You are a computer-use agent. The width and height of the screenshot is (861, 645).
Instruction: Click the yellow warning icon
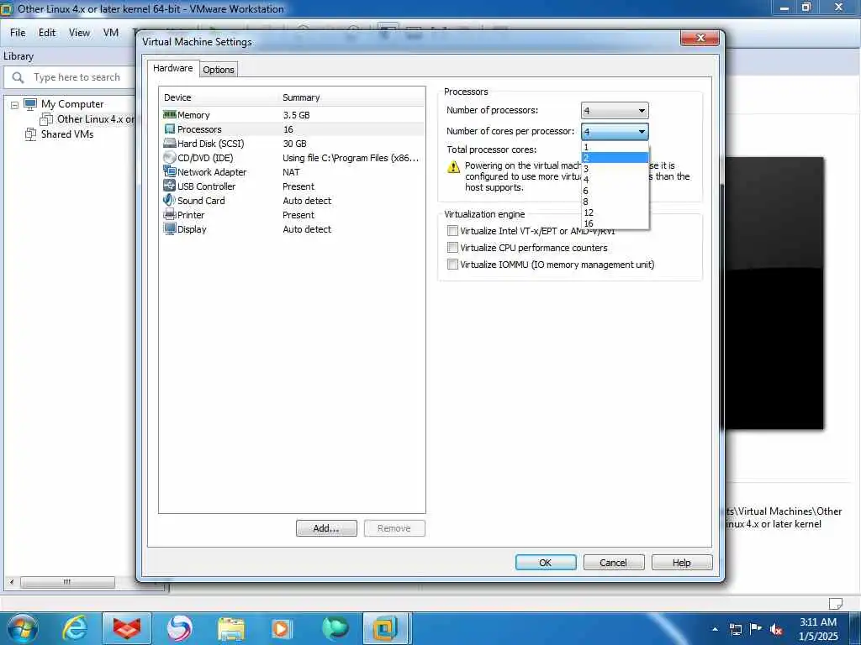point(453,167)
